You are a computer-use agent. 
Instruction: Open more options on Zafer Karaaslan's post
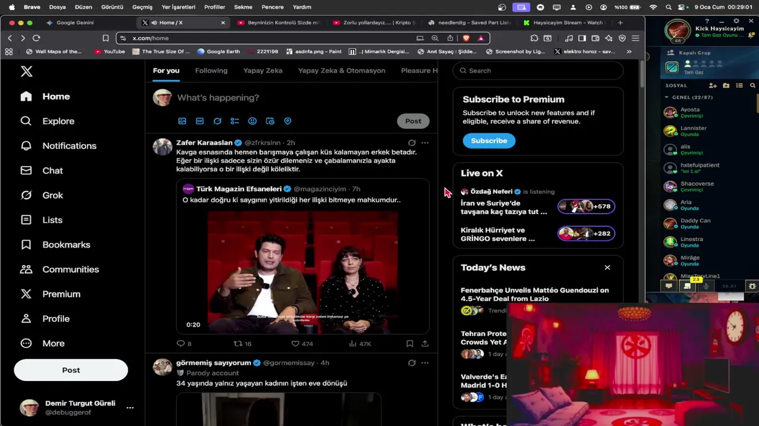pyautogui.click(x=425, y=143)
